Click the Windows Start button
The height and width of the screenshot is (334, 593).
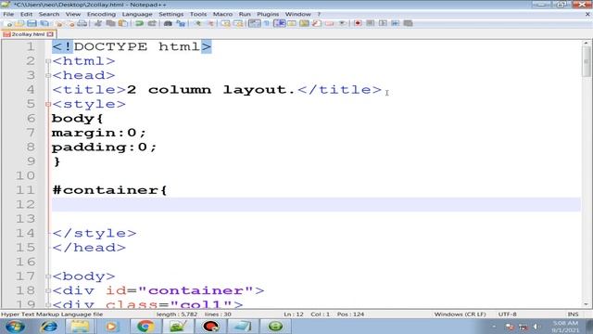coord(15,327)
